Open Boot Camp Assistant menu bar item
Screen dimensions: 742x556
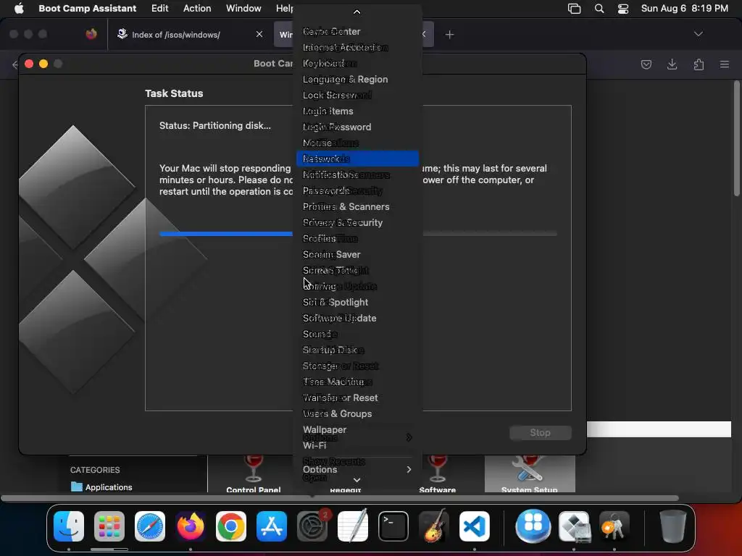(x=87, y=8)
